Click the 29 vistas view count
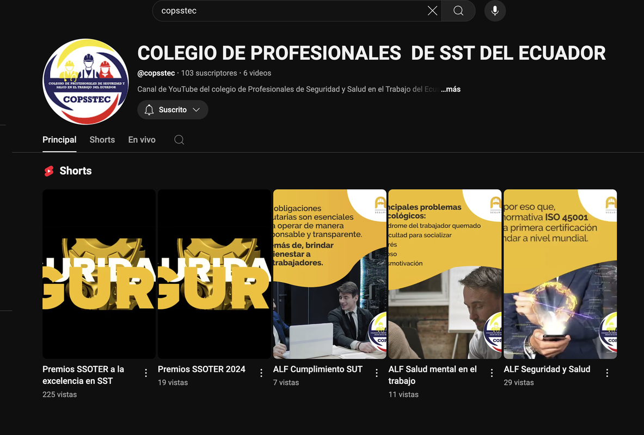The height and width of the screenshot is (435, 644). click(519, 382)
